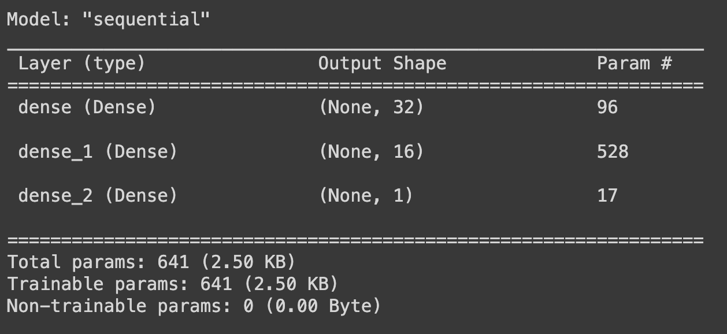Click the 528 parameter count
Viewport: 727px width, 334px height.
click(613, 152)
